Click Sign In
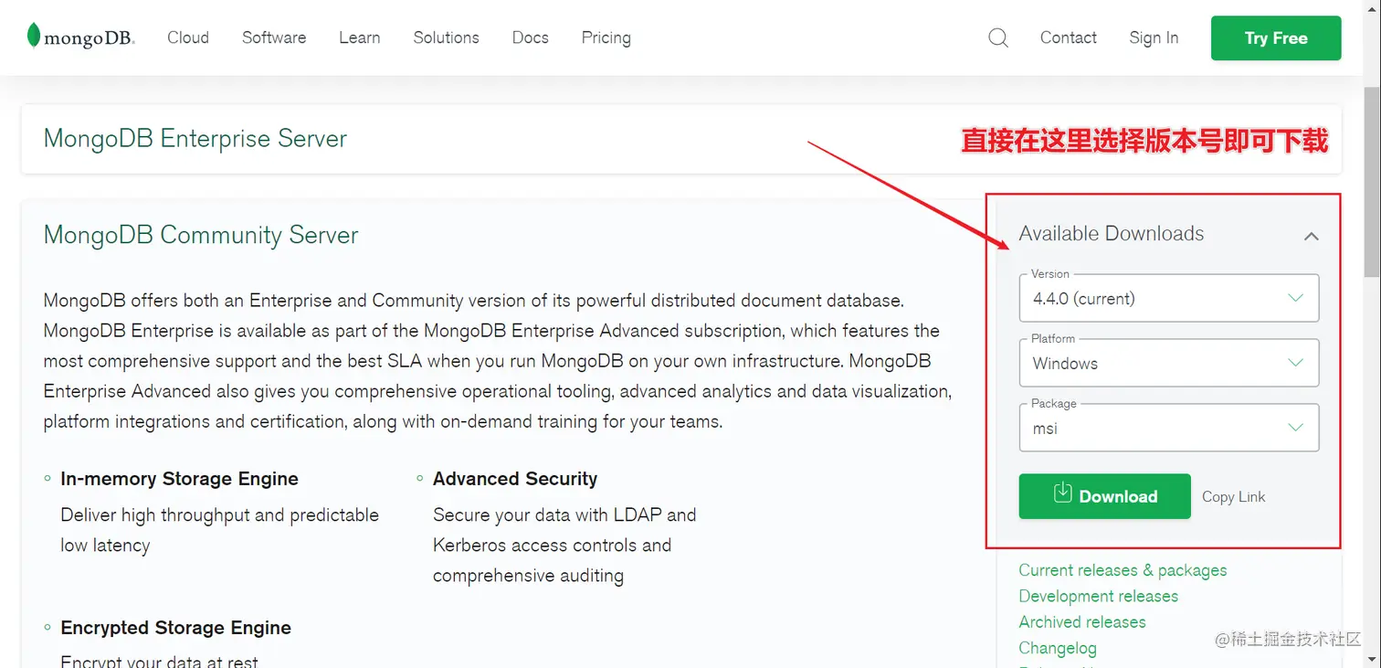 1154,37
